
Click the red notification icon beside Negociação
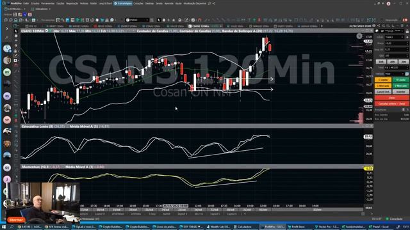point(405,20)
